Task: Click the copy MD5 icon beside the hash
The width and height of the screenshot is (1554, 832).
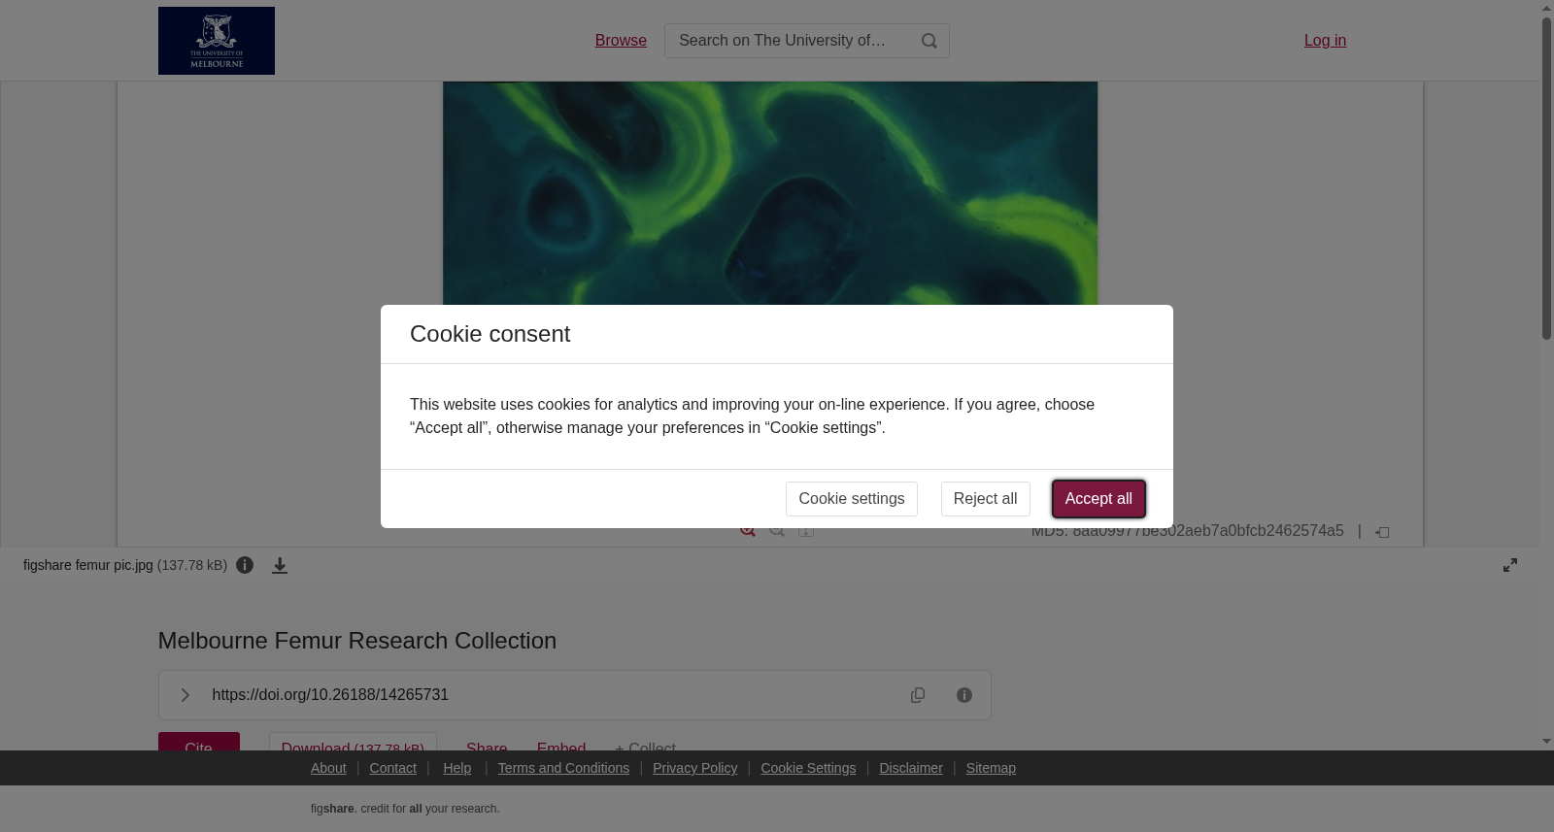Action: (1382, 532)
